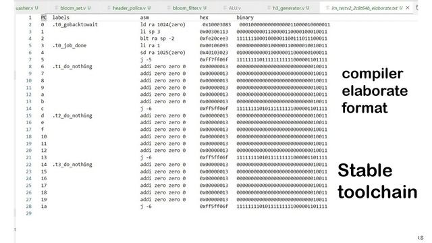Activate the uasher.v tab

point(26,8)
